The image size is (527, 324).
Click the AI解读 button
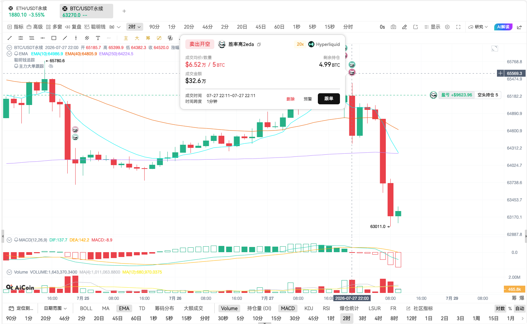pos(503,27)
